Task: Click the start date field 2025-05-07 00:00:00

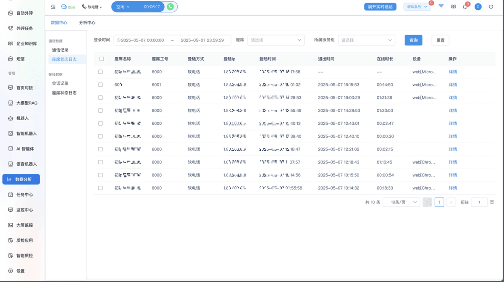Action: [x=142, y=40]
